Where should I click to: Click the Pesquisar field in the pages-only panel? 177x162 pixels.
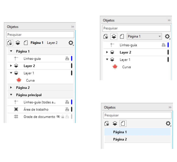pos(137,115)
